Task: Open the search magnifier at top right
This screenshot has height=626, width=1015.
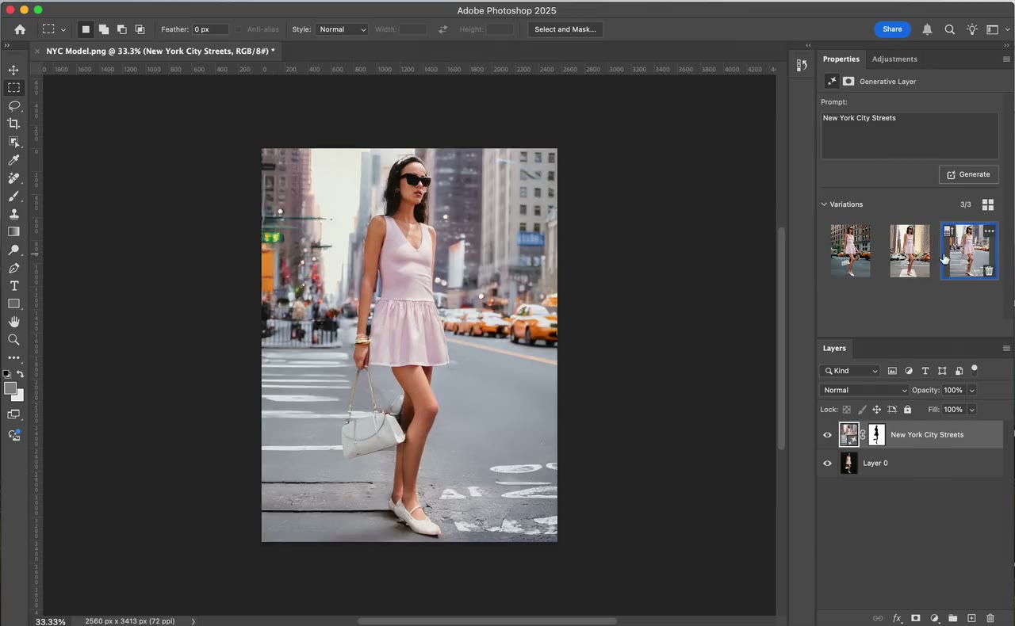Action: click(x=949, y=29)
